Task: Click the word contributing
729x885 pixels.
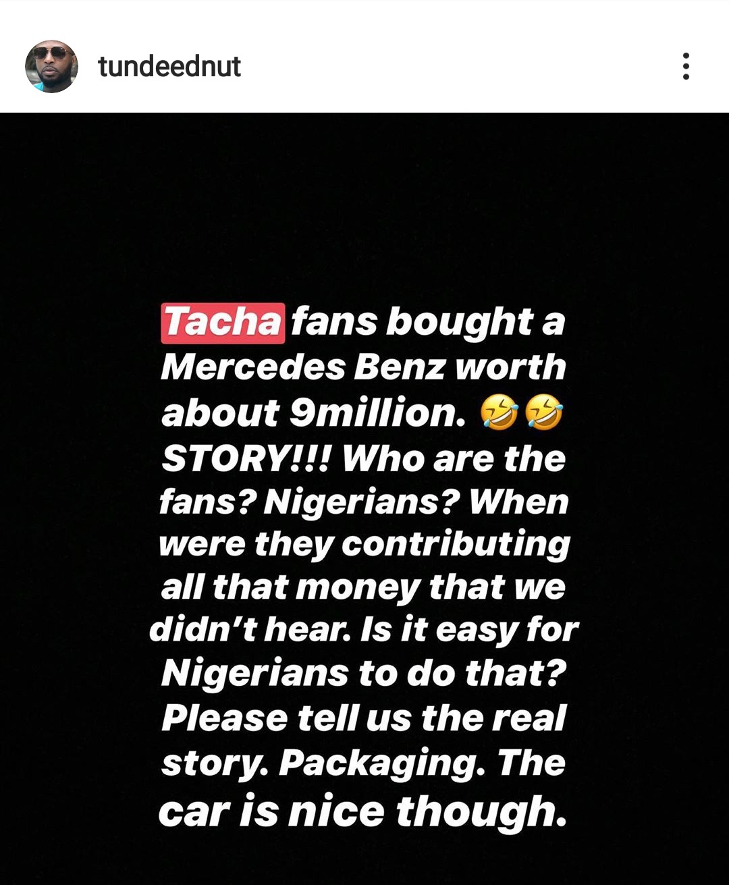Action: (456, 544)
